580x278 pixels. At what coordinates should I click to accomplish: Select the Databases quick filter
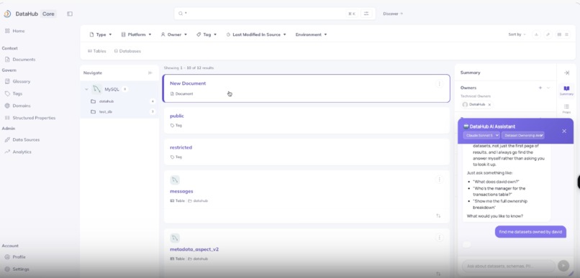click(127, 51)
